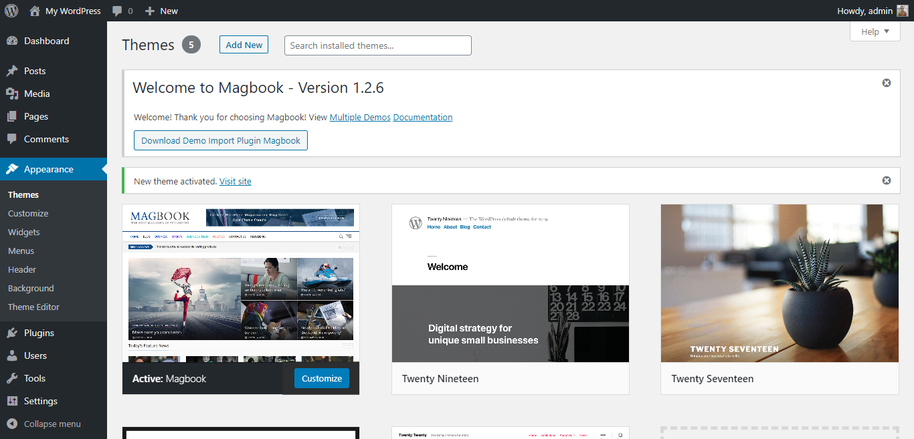Click the Users person icon

click(12, 355)
